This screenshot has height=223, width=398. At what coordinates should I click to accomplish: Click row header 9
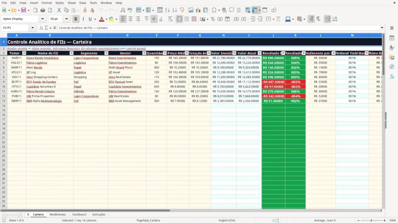point(3,82)
